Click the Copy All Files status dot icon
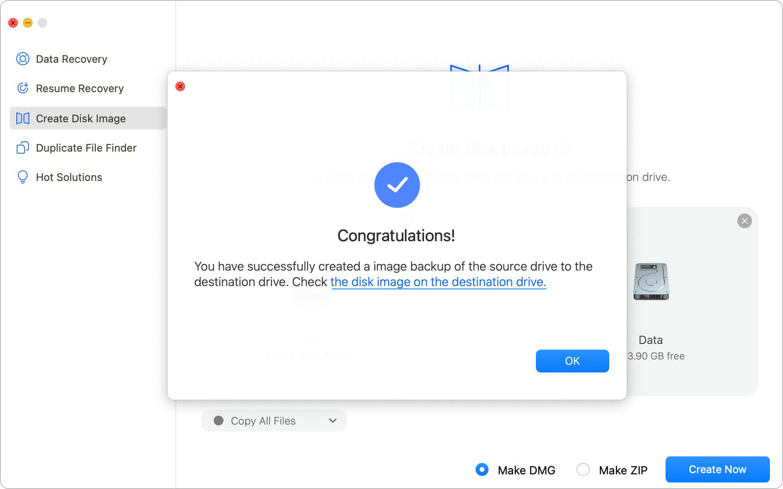The height and width of the screenshot is (489, 783). click(219, 420)
